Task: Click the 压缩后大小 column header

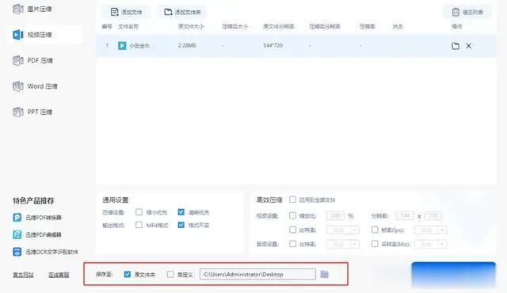Action: click(235, 26)
